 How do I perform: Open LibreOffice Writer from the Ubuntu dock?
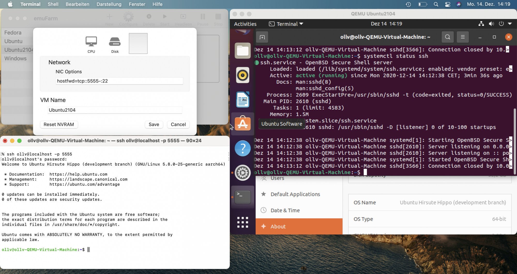pos(242,100)
